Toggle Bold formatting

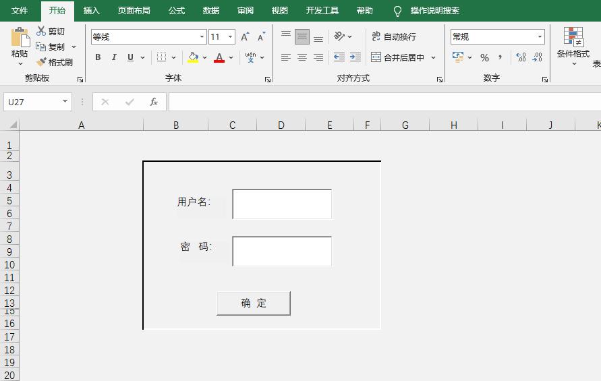point(98,57)
